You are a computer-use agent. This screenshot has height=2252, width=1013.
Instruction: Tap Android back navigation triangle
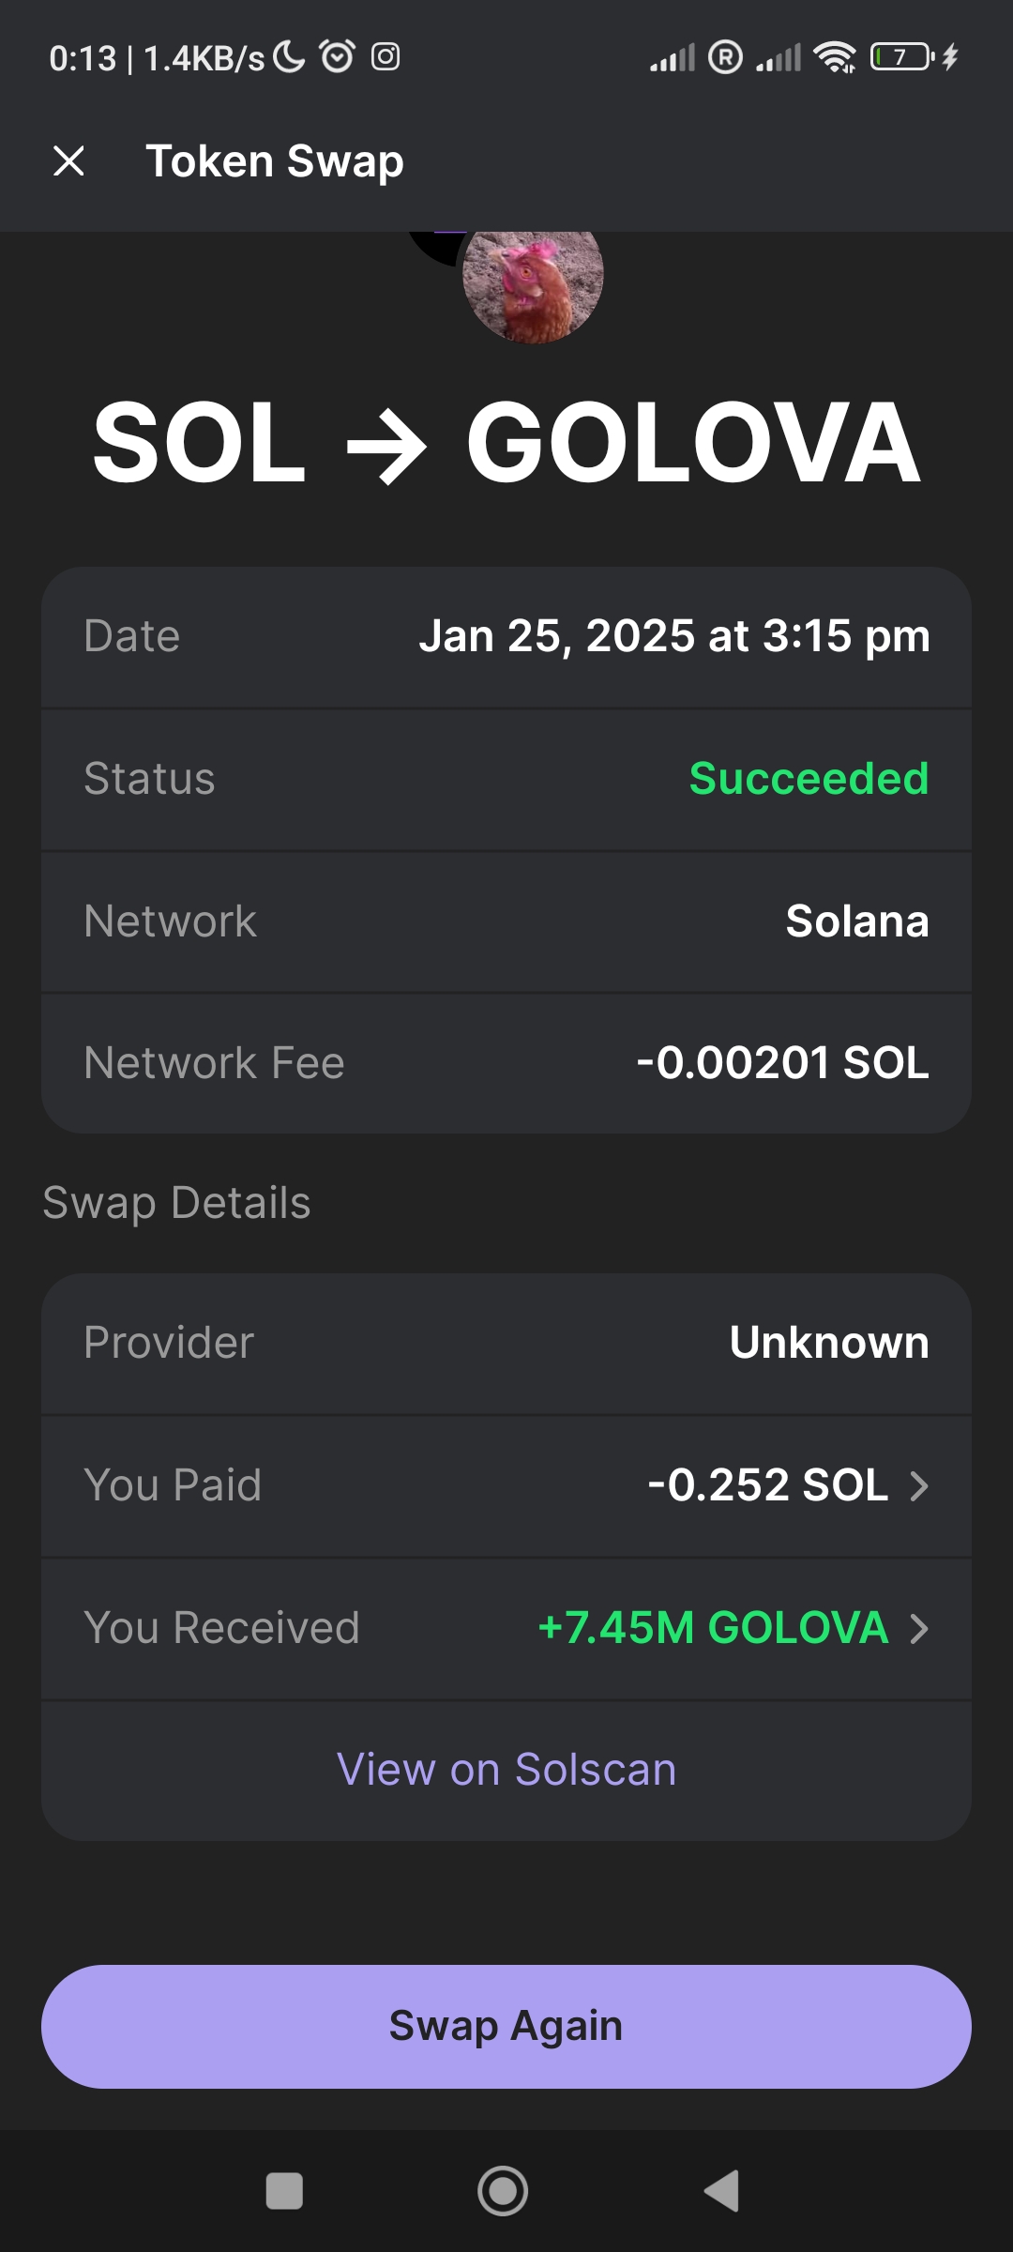[722, 2191]
